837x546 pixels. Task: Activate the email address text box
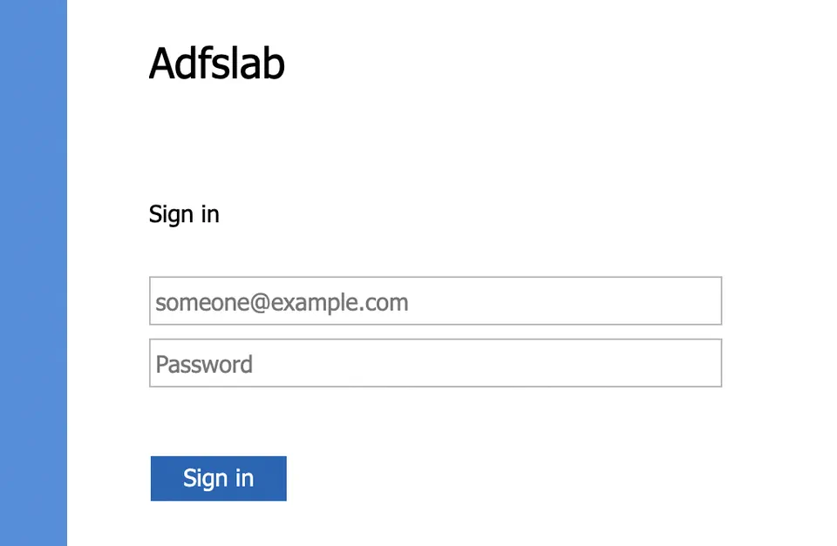[435, 300]
